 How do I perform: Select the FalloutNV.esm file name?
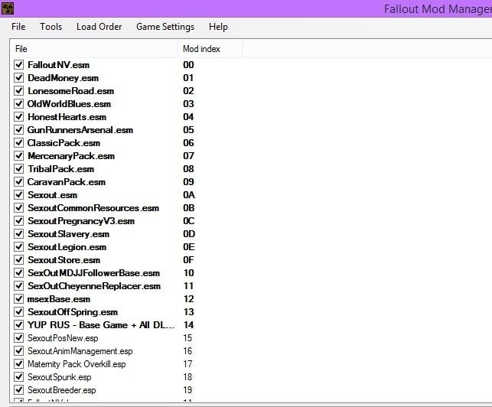point(59,65)
